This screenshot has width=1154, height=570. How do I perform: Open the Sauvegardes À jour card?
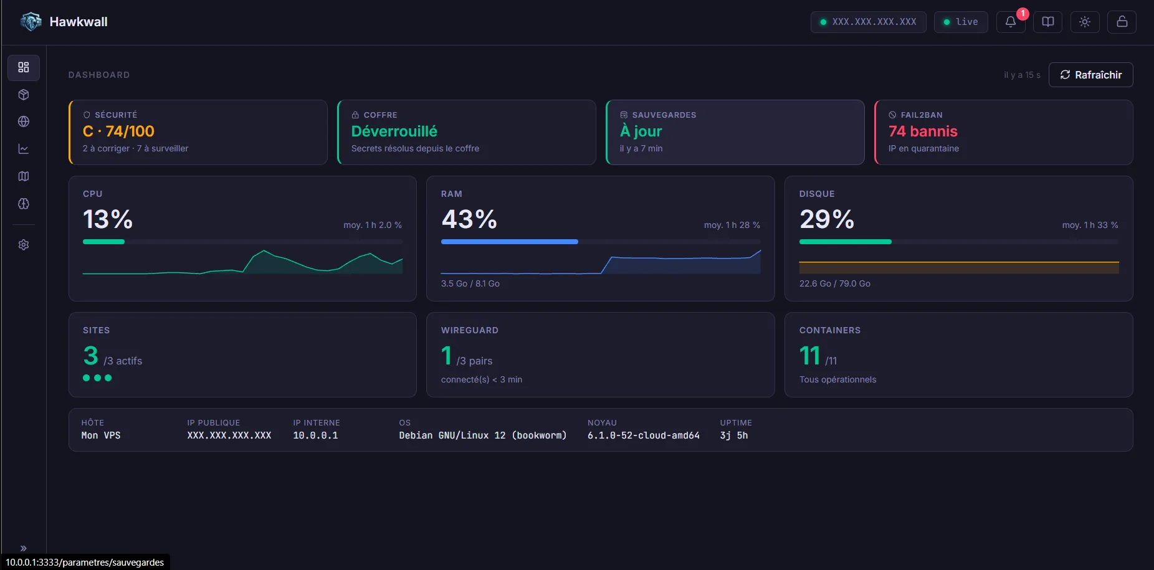pyautogui.click(x=735, y=132)
